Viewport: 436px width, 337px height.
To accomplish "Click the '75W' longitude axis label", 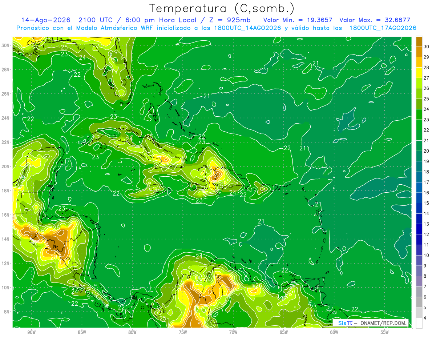I will 183,332.
